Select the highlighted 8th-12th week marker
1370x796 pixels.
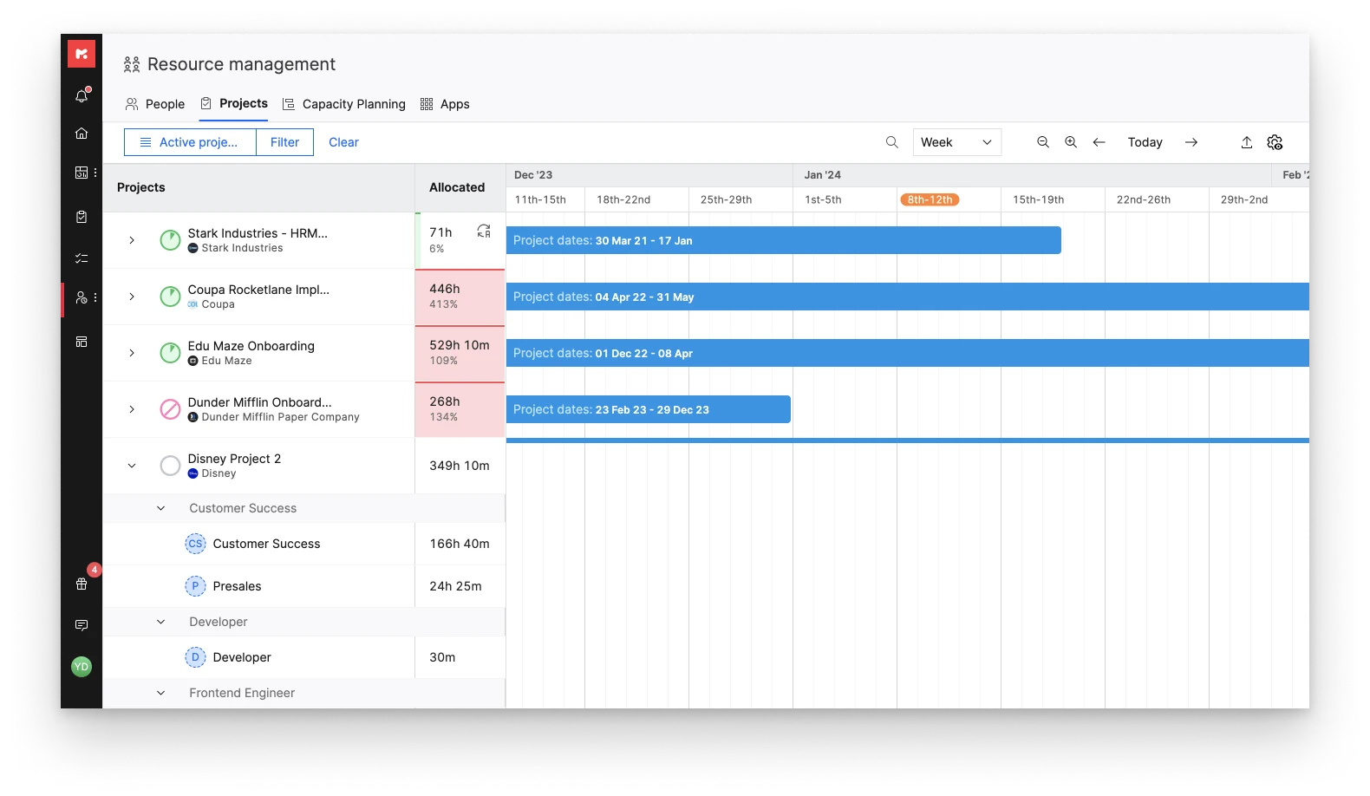(x=930, y=199)
